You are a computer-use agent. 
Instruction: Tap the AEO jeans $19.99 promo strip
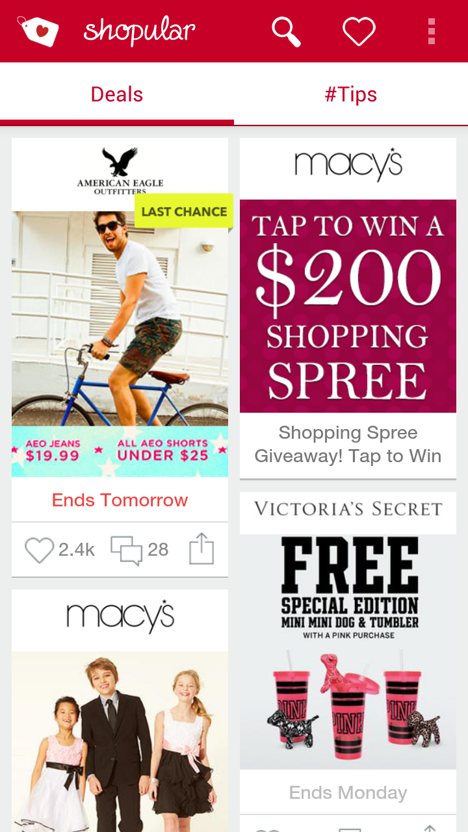[x=120, y=452]
